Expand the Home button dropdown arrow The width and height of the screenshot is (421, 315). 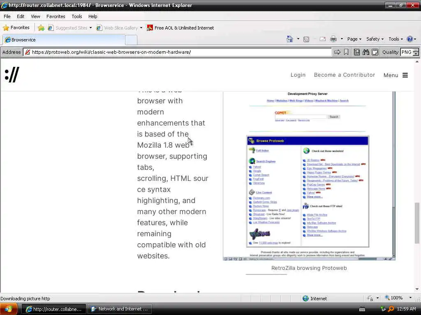coord(298,39)
